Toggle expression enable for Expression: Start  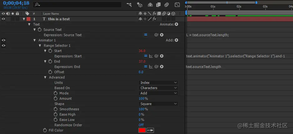[146, 56]
